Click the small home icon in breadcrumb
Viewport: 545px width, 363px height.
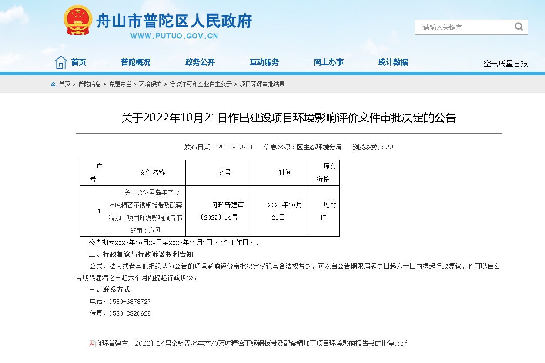click(53, 84)
